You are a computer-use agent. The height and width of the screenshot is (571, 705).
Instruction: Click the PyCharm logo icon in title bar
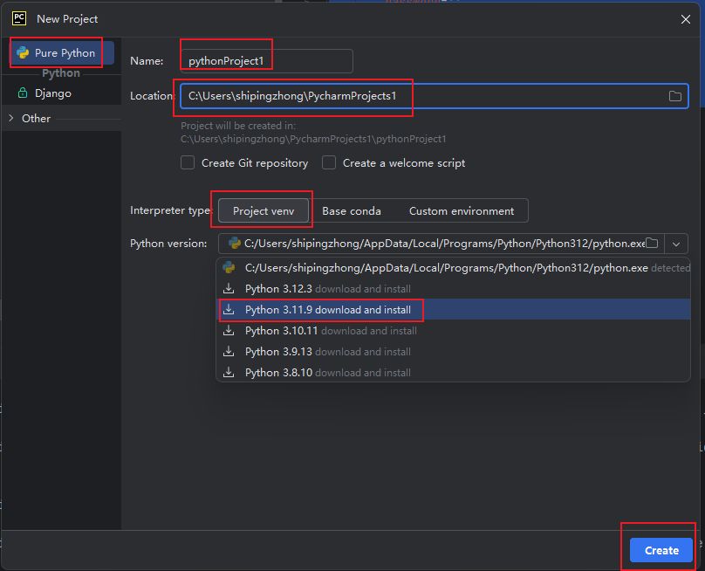coord(19,18)
